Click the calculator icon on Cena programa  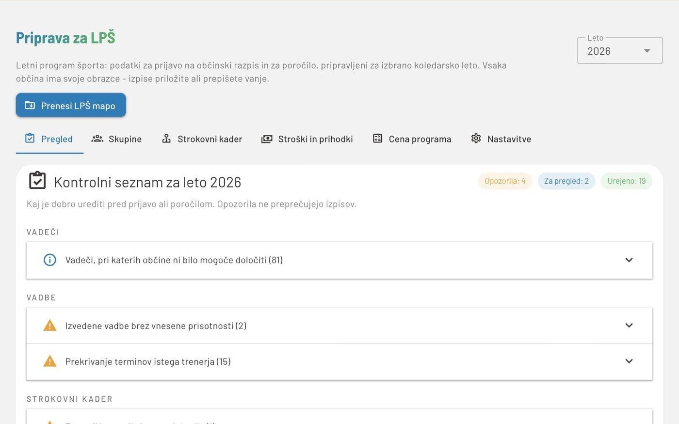377,139
